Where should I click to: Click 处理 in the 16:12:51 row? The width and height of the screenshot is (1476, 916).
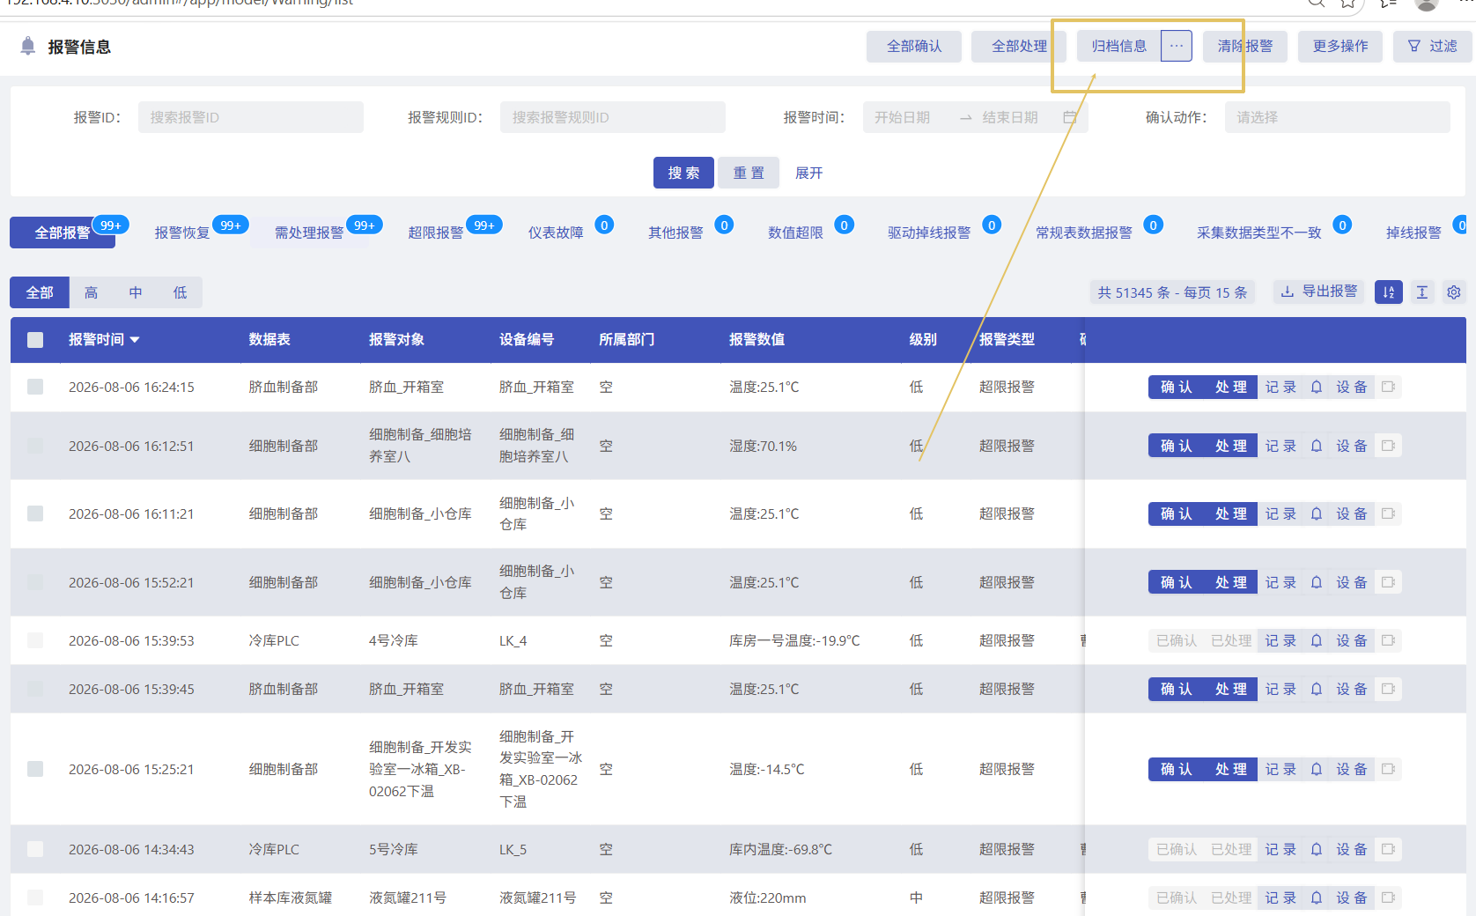coord(1230,446)
